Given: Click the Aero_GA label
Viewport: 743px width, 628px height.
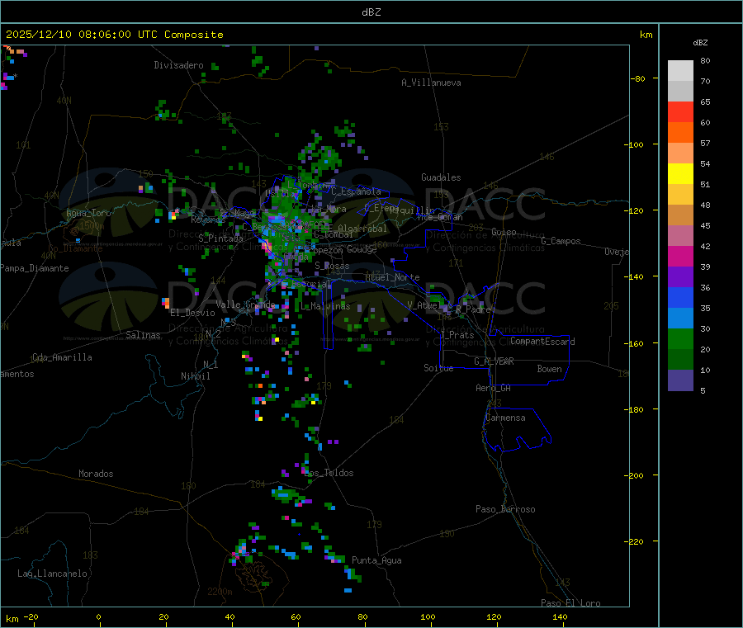Looking at the screenshot, I should point(494,388).
